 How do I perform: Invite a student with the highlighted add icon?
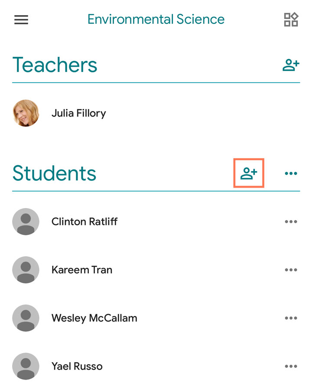click(x=248, y=173)
